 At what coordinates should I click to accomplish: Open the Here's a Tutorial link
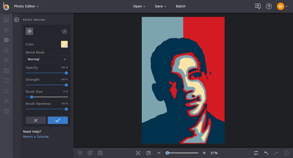36,137
